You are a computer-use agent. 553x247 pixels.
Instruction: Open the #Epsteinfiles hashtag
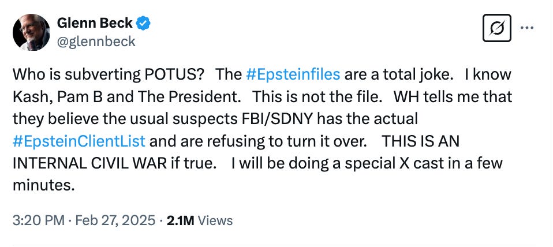pyautogui.click(x=293, y=74)
